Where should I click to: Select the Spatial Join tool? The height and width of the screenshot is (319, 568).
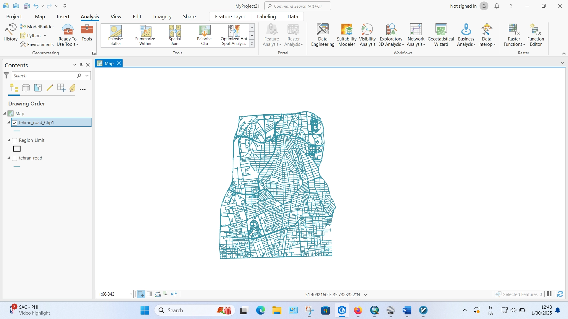[175, 35]
